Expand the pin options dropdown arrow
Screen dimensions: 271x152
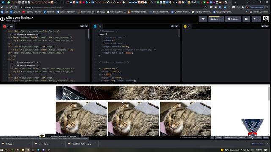259,19
